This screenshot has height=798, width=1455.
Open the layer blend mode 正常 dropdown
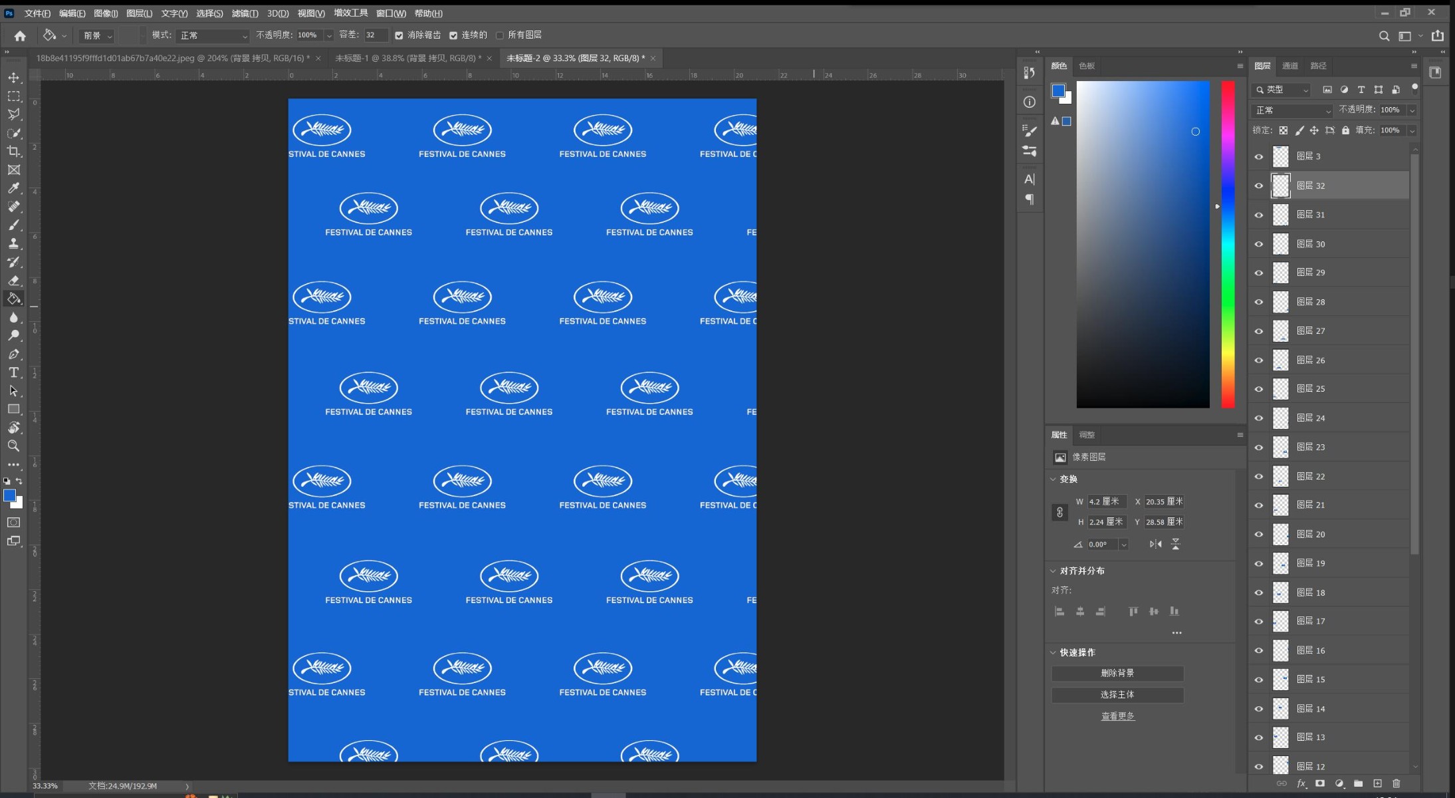(1292, 110)
